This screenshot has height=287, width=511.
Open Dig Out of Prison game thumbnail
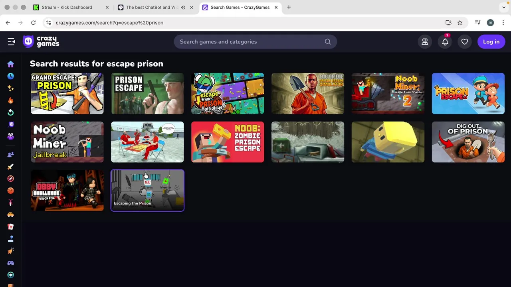[468, 142]
